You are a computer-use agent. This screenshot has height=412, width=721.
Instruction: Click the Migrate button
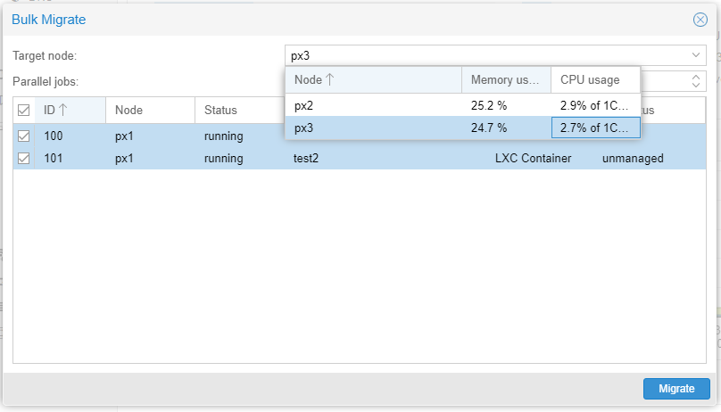[676, 389]
